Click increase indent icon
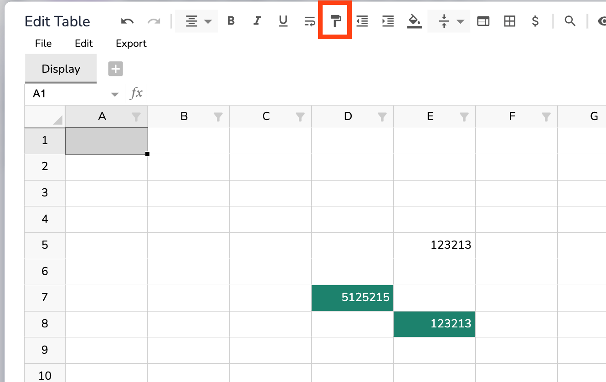The width and height of the screenshot is (606, 382). tap(388, 21)
